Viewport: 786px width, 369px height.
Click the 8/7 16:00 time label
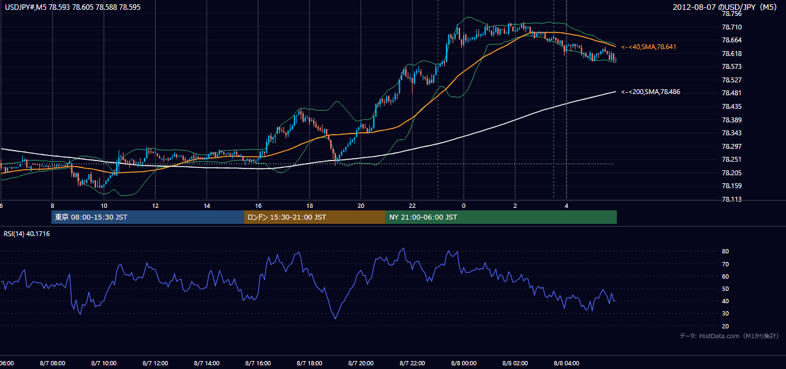(x=258, y=363)
